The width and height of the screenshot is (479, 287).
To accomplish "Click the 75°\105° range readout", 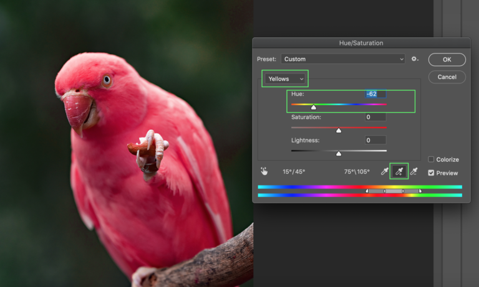I will point(357,172).
